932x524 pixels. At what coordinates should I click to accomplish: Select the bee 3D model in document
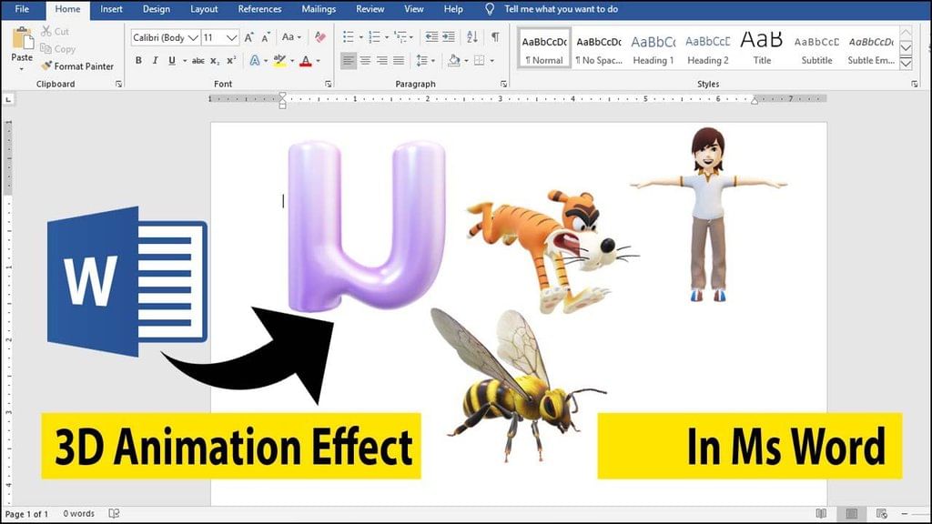(x=517, y=383)
